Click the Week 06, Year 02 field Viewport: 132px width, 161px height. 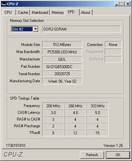pos(62,81)
